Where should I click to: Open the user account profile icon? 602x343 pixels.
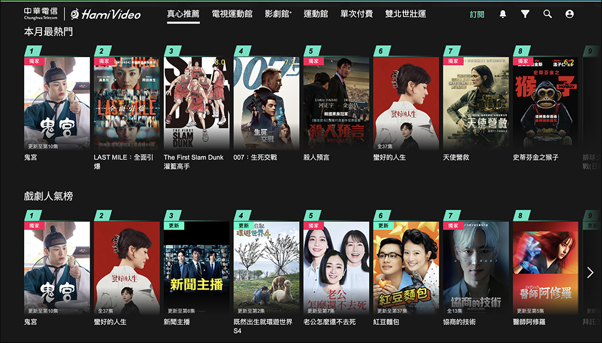coord(569,14)
